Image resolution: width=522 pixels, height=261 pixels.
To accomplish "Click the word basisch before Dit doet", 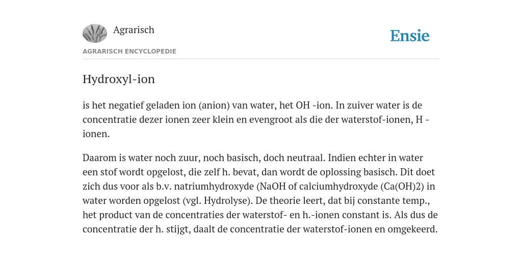I will tap(381, 172).
